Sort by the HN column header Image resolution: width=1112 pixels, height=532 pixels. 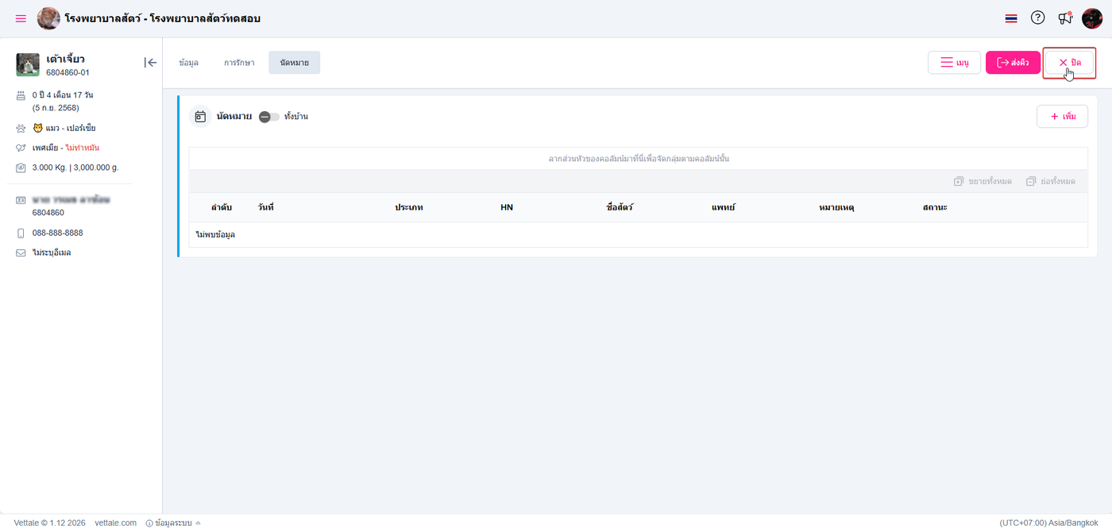[x=507, y=207]
